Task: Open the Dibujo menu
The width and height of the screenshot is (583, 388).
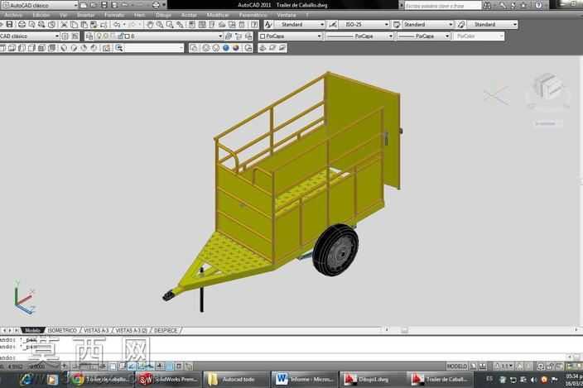Action: coord(164,15)
